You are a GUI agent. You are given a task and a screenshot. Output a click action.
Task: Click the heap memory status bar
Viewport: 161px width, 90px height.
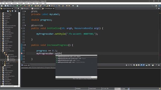pos(121,88)
